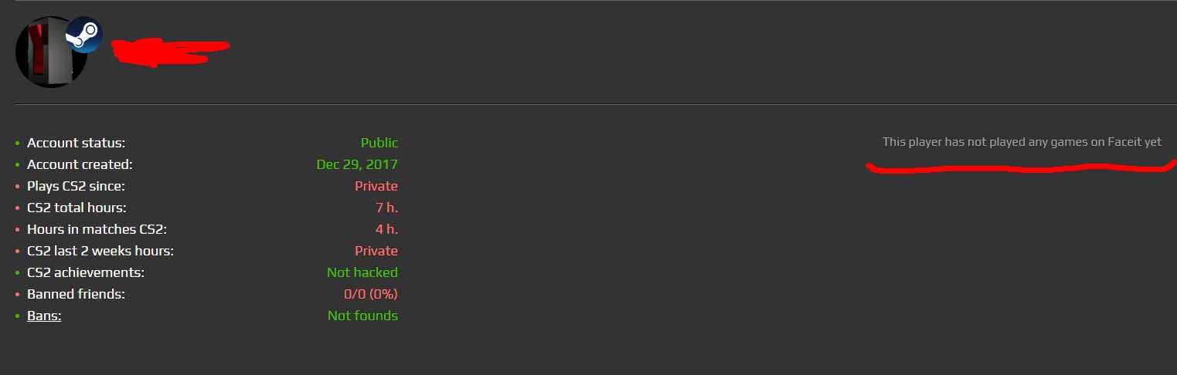Click the '7 h.' CS2 total hours value
The height and width of the screenshot is (375, 1177).
(x=387, y=208)
